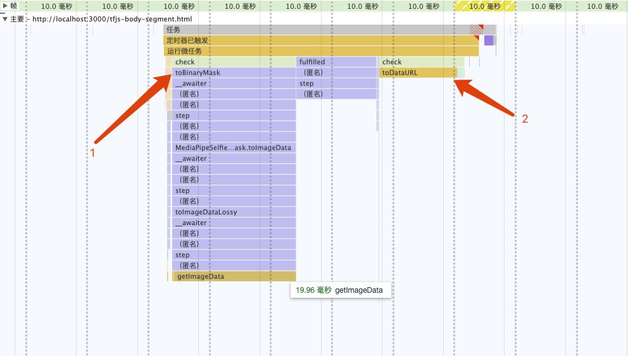This screenshot has width=628, height=356.
Task: Click the check bar above toBinaryMask
Action: (234, 62)
